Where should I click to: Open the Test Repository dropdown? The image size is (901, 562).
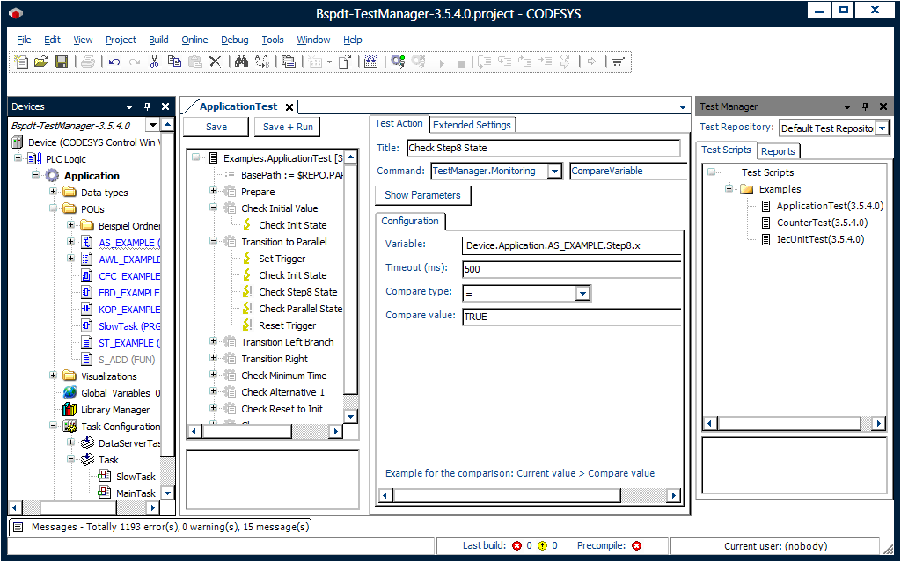click(883, 128)
